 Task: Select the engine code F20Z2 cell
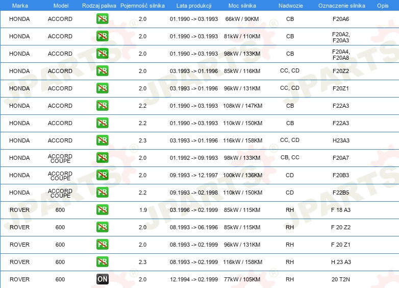[x=341, y=71]
